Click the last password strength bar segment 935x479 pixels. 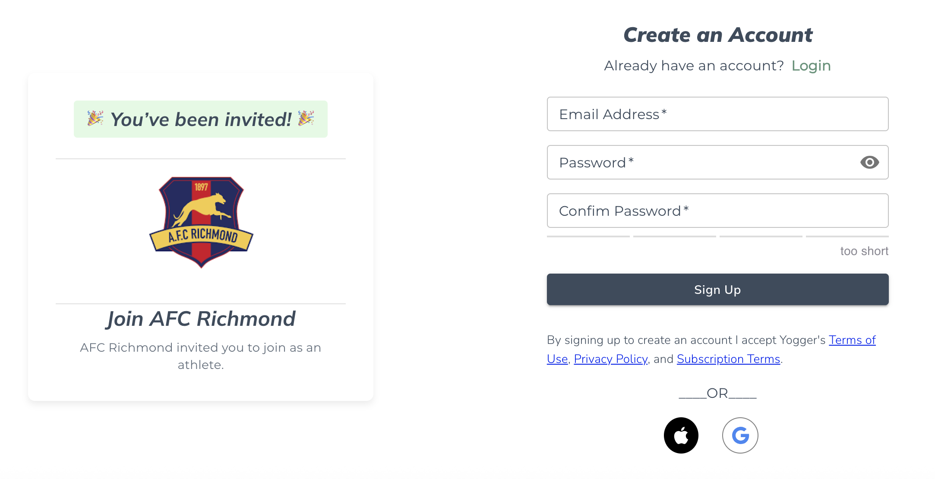coord(847,236)
